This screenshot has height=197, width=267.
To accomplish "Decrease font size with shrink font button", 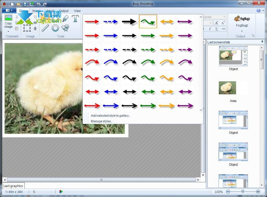I will point(223,23).
